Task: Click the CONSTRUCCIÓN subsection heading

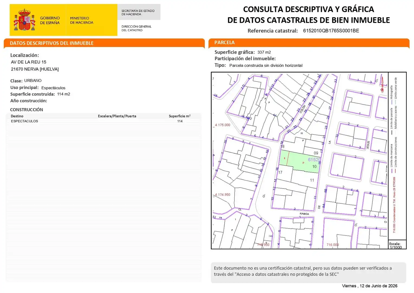Action: click(27, 110)
